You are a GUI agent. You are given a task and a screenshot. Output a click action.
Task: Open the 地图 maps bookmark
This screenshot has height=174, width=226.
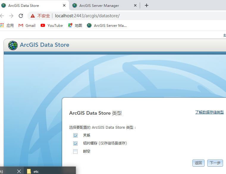75,25
